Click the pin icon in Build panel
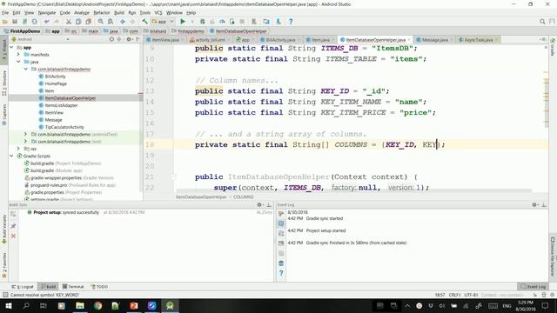The width and height of the screenshot is (557, 313). click(14, 226)
